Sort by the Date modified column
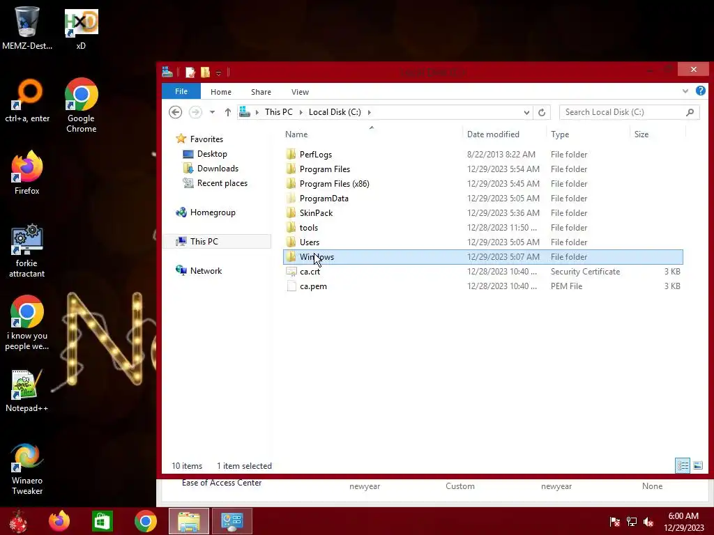This screenshot has height=535, width=714. (x=504, y=134)
